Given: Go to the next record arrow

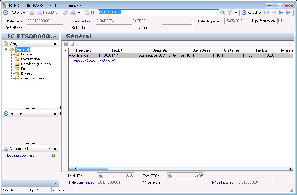Looking at the screenshot, I should click(x=281, y=13).
